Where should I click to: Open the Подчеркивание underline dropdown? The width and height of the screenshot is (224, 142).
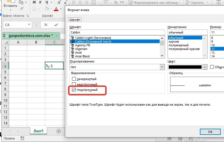point(162,67)
